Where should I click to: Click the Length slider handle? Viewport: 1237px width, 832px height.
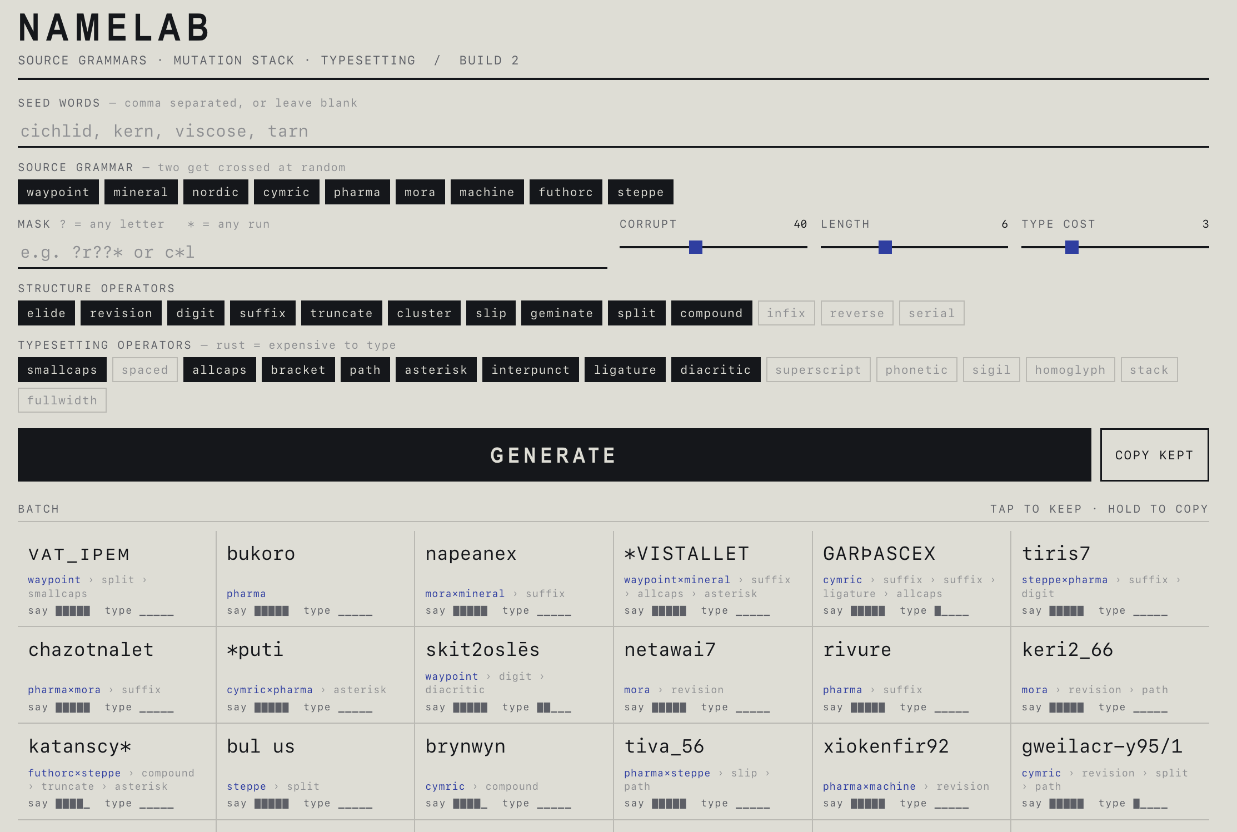pyautogui.click(x=885, y=247)
